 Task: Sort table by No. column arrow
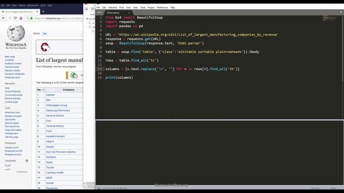(43, 90)
